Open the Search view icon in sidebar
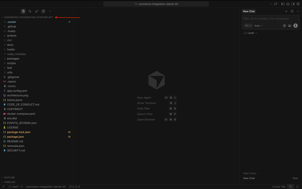 tap(30, 11)
